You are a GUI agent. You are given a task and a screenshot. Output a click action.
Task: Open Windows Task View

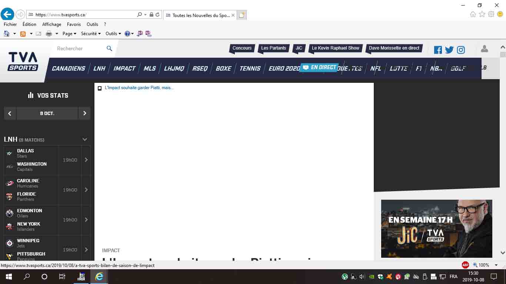[62, 277]
